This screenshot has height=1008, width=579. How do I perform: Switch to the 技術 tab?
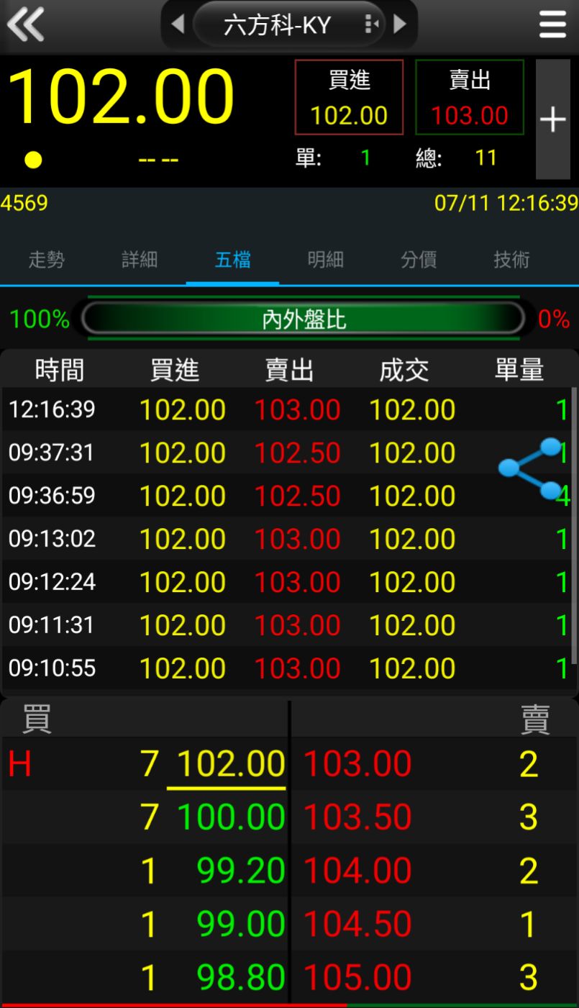click(x=511, y=260)
